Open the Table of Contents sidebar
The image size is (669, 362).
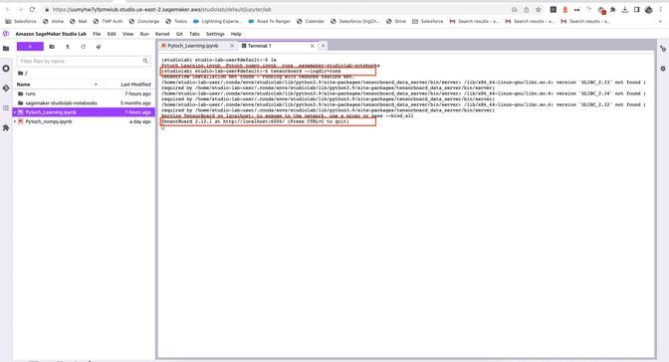pyautogui.click(x=6, y=107)
